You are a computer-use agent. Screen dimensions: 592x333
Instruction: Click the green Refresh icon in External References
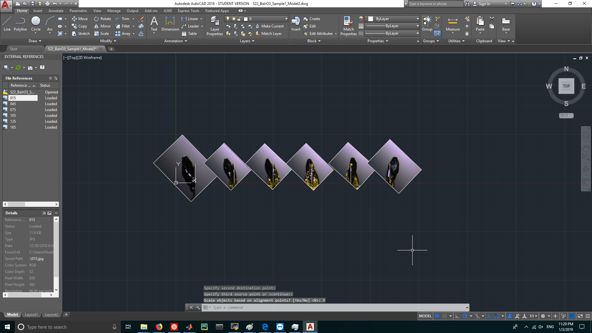18,68
